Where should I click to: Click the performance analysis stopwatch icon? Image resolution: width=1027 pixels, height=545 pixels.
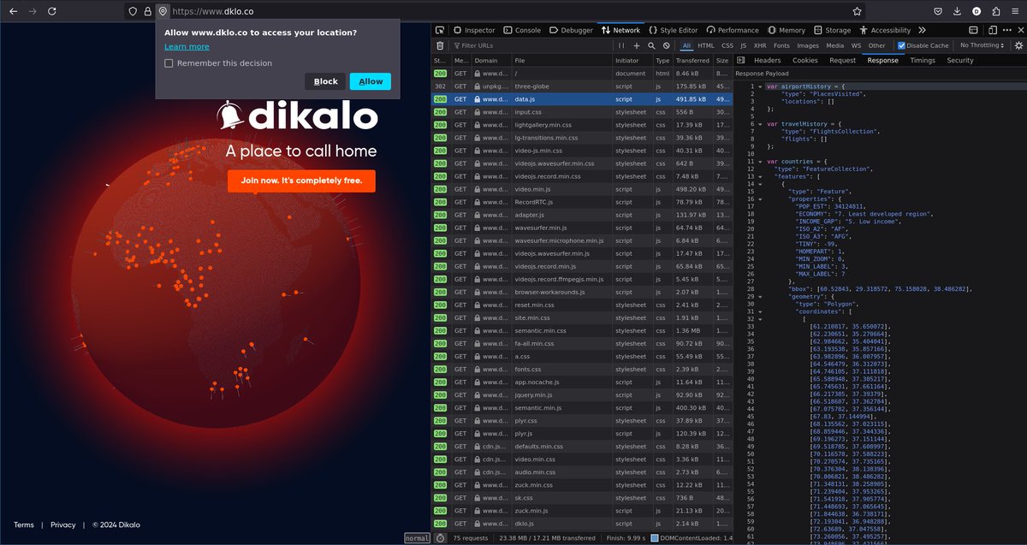tap(440, 538)
